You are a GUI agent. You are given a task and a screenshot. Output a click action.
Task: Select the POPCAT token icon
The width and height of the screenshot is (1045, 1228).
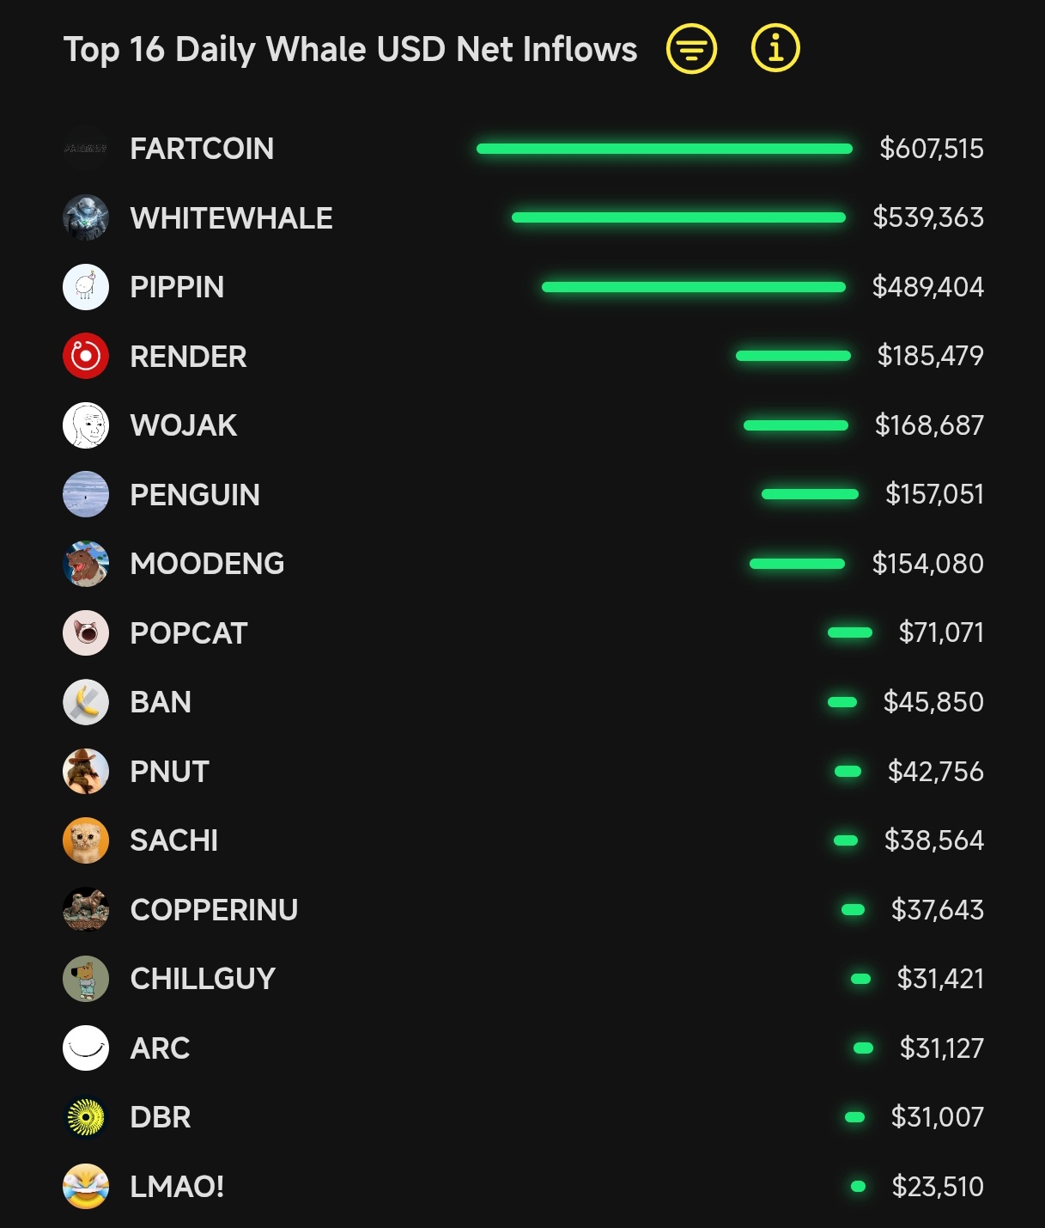tap(86, 633)
